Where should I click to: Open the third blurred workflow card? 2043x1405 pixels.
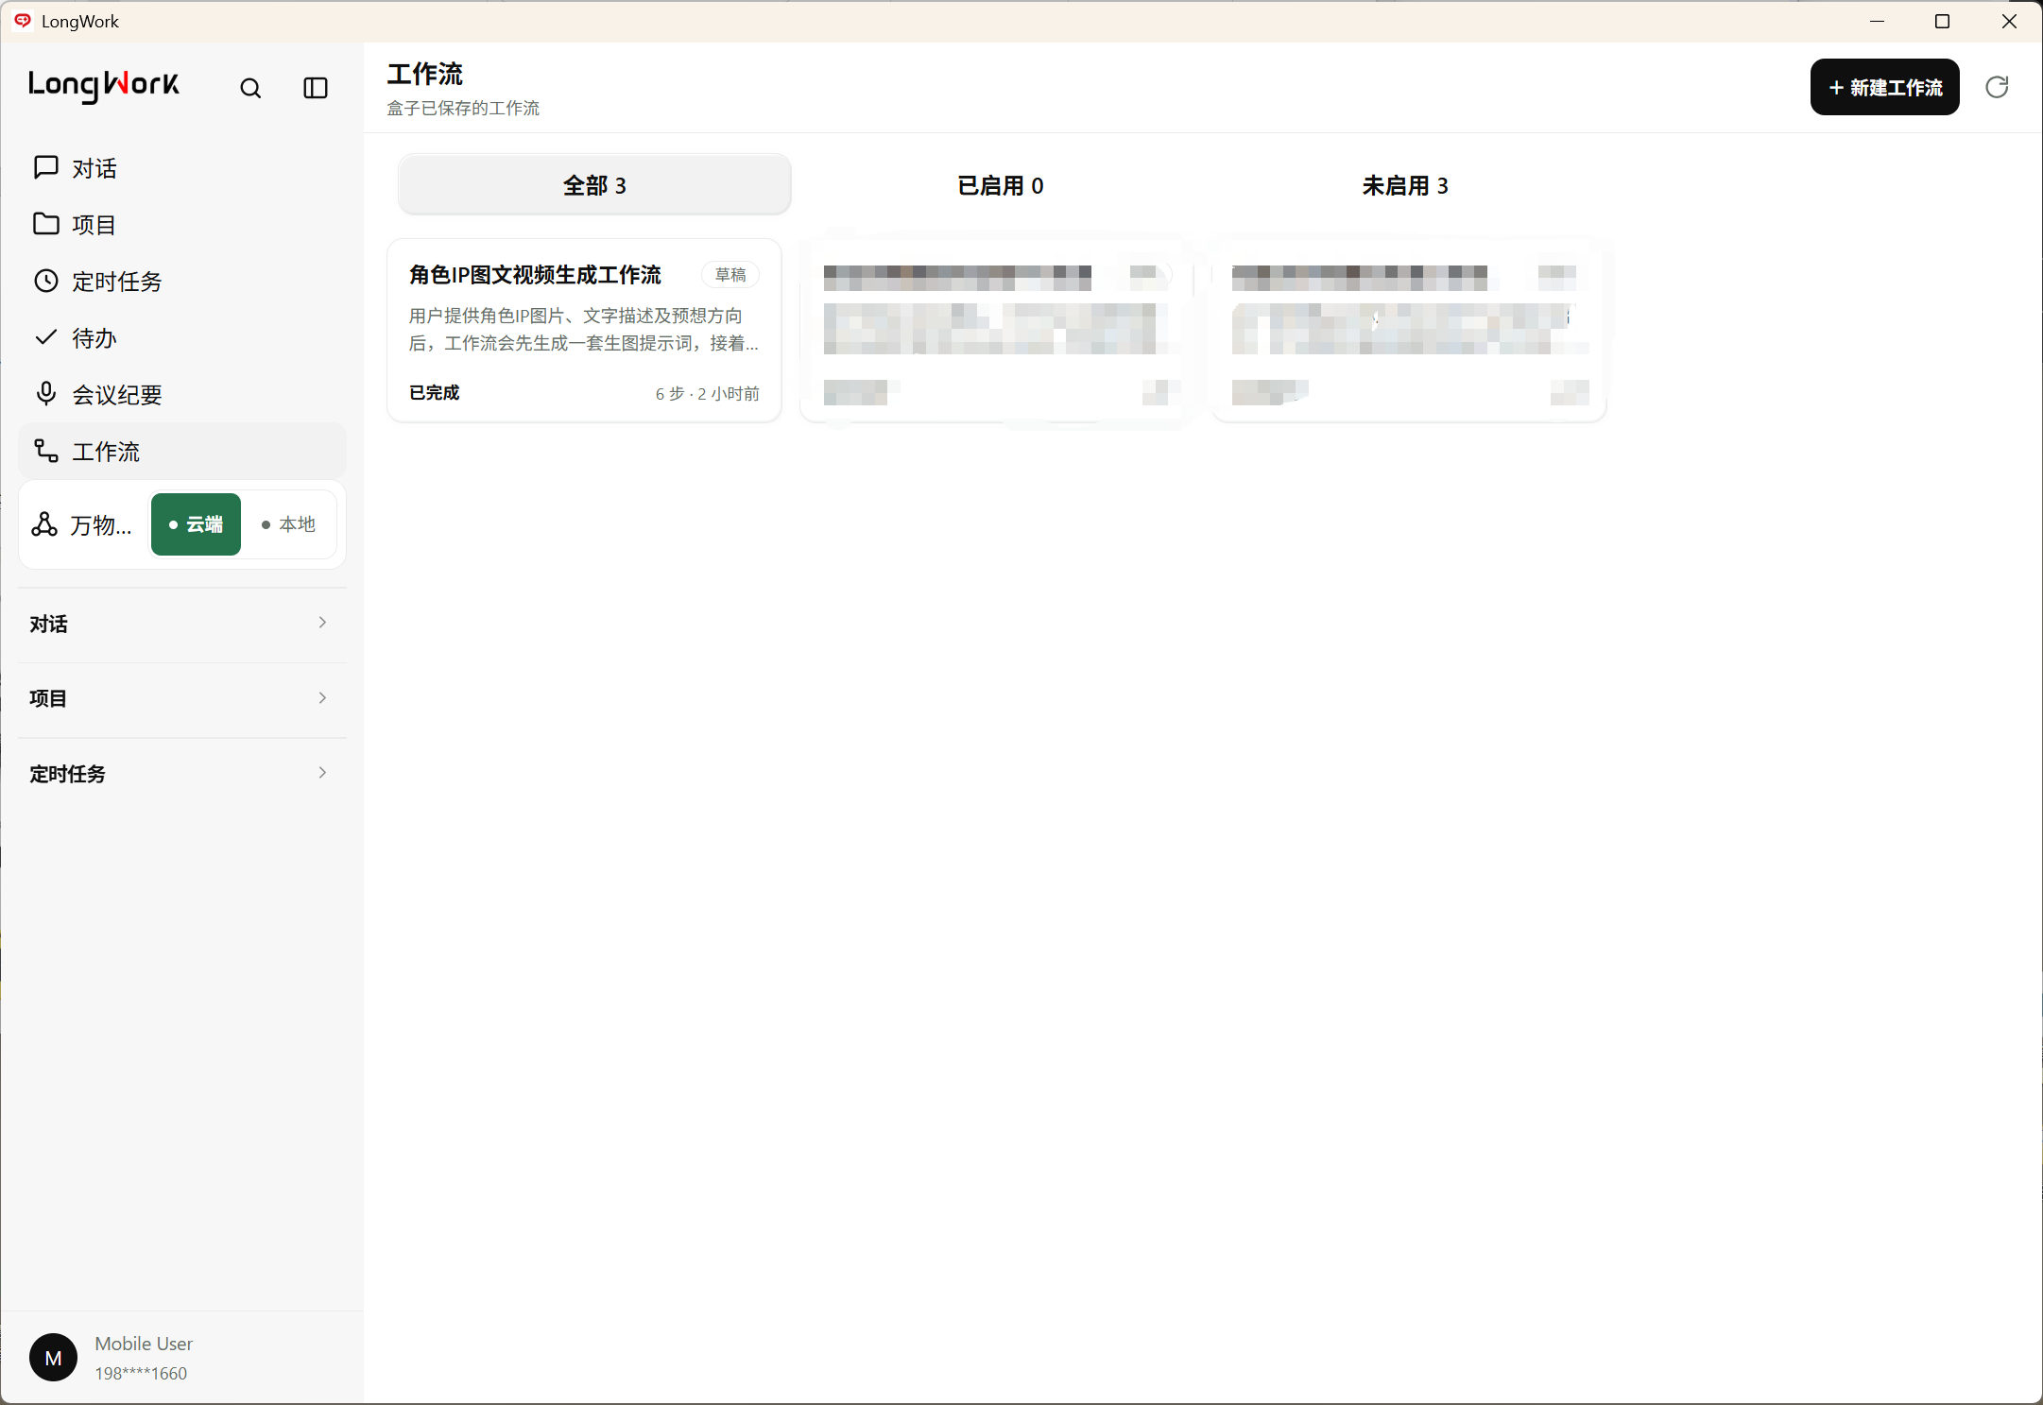click(x=1409, y=331)
